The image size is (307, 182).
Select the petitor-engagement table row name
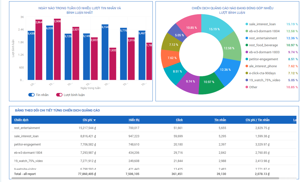[28, 144]
